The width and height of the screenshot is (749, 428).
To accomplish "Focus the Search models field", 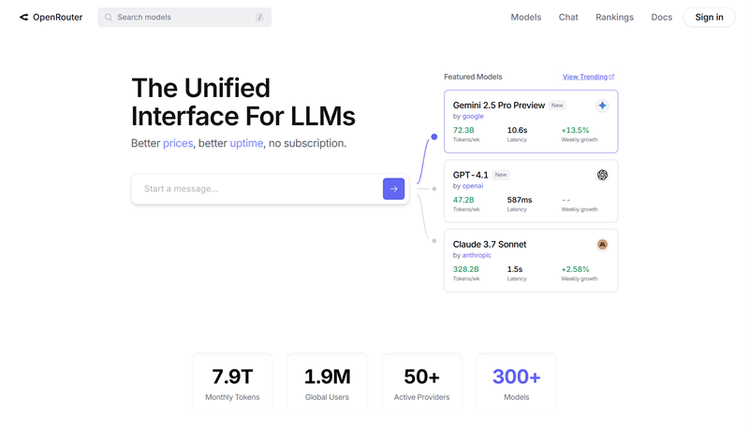I will [184, 17].
